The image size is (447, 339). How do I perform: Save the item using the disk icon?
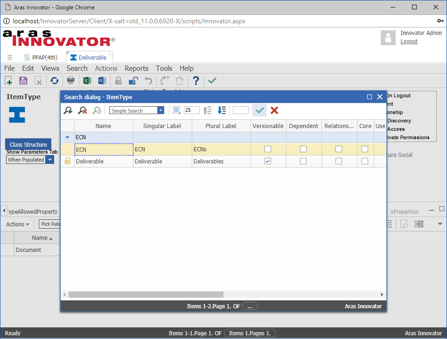click(23, 81)
